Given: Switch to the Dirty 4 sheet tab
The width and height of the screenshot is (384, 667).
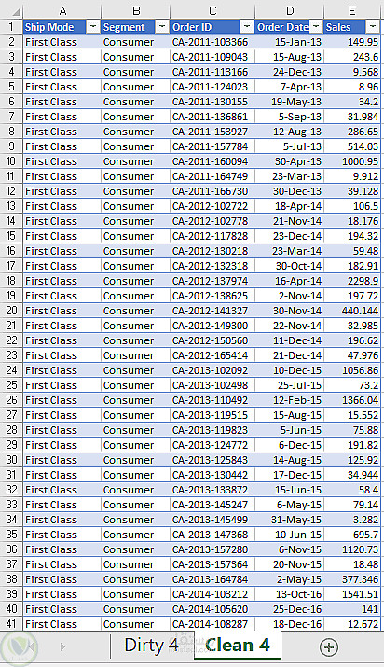Looking at the screenshot, I should (x=151, y=646).
